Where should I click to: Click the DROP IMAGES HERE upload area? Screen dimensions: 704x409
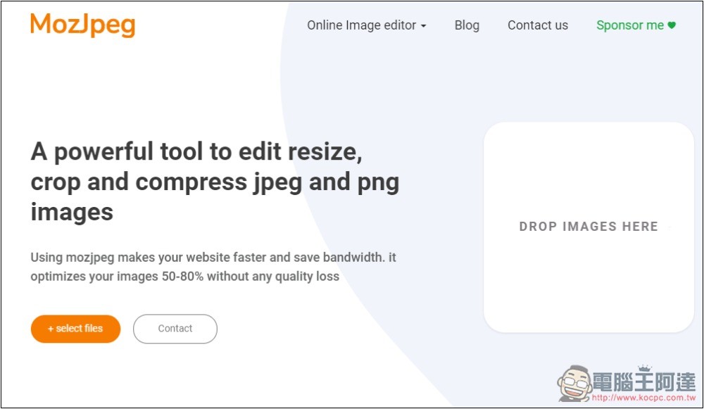pos(589,227)
